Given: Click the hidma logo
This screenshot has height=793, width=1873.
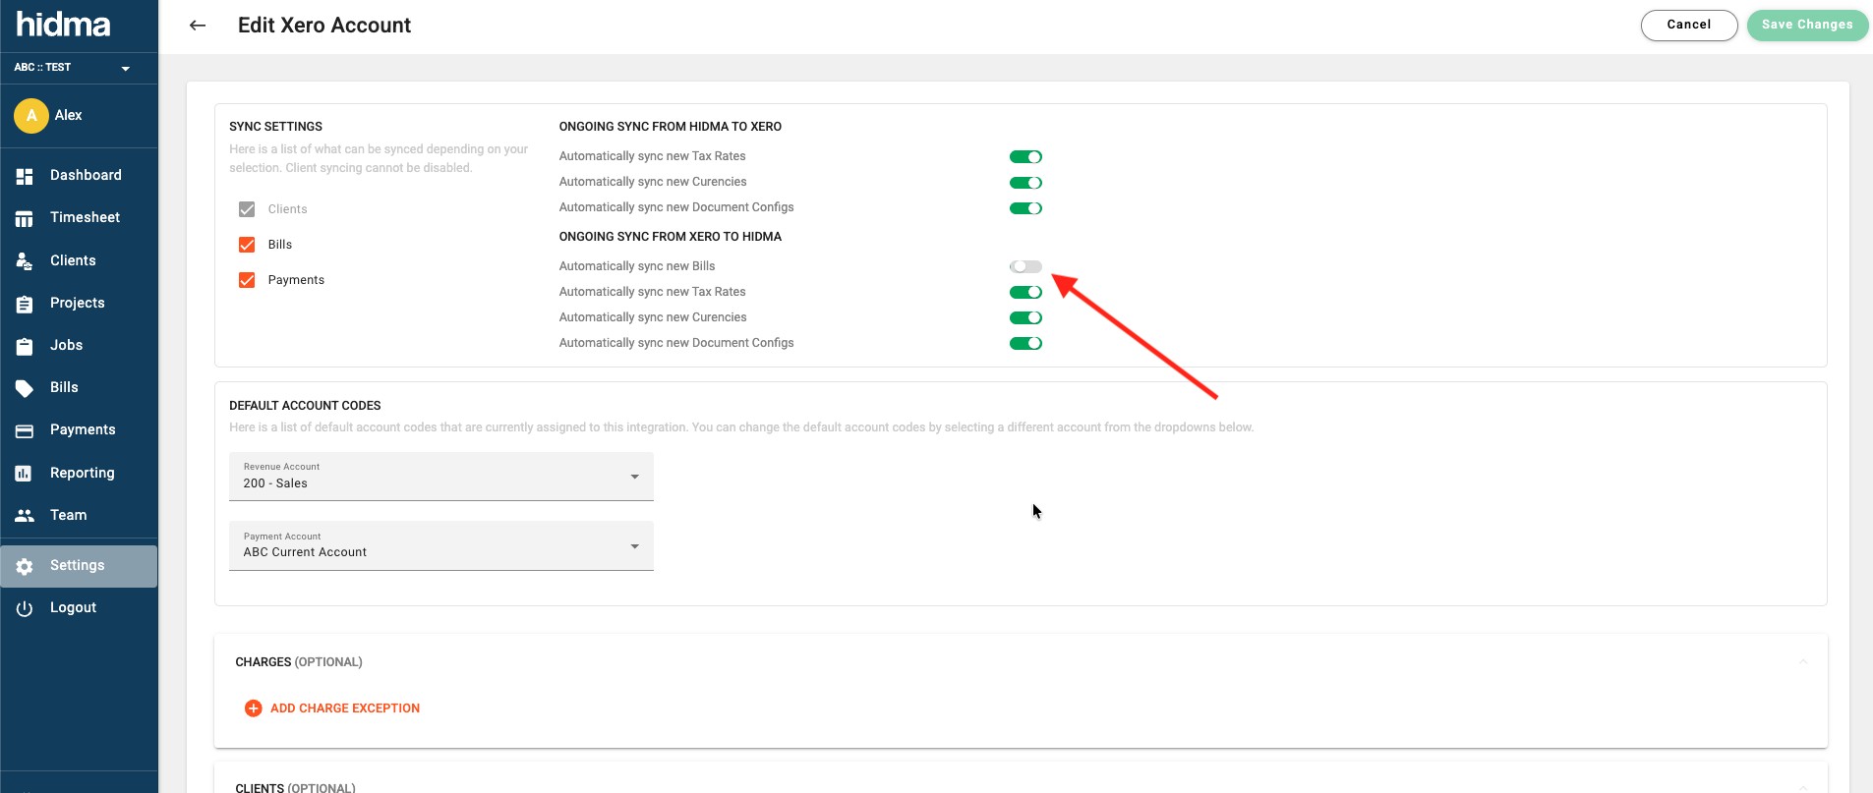Looking at the screenshot, I should click(63, 24).
